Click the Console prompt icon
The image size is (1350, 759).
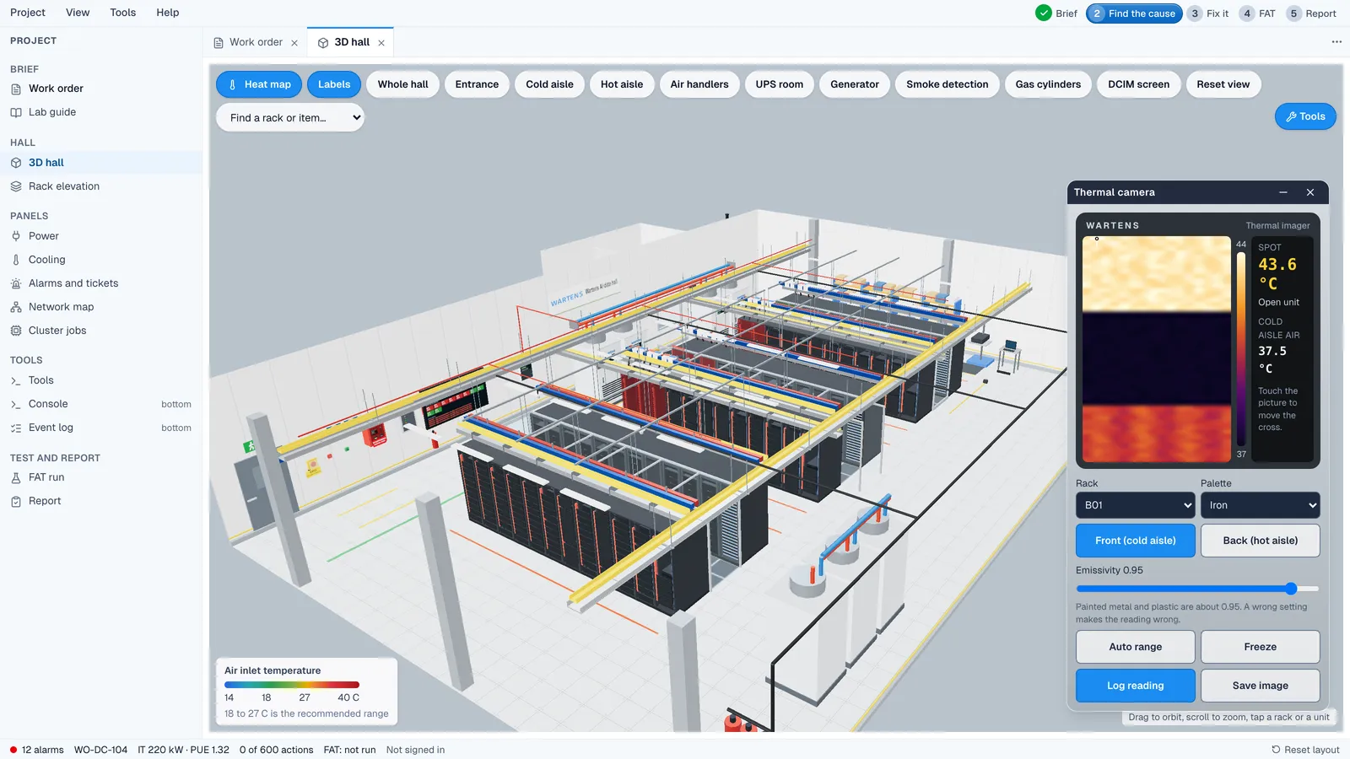point(16,404)
